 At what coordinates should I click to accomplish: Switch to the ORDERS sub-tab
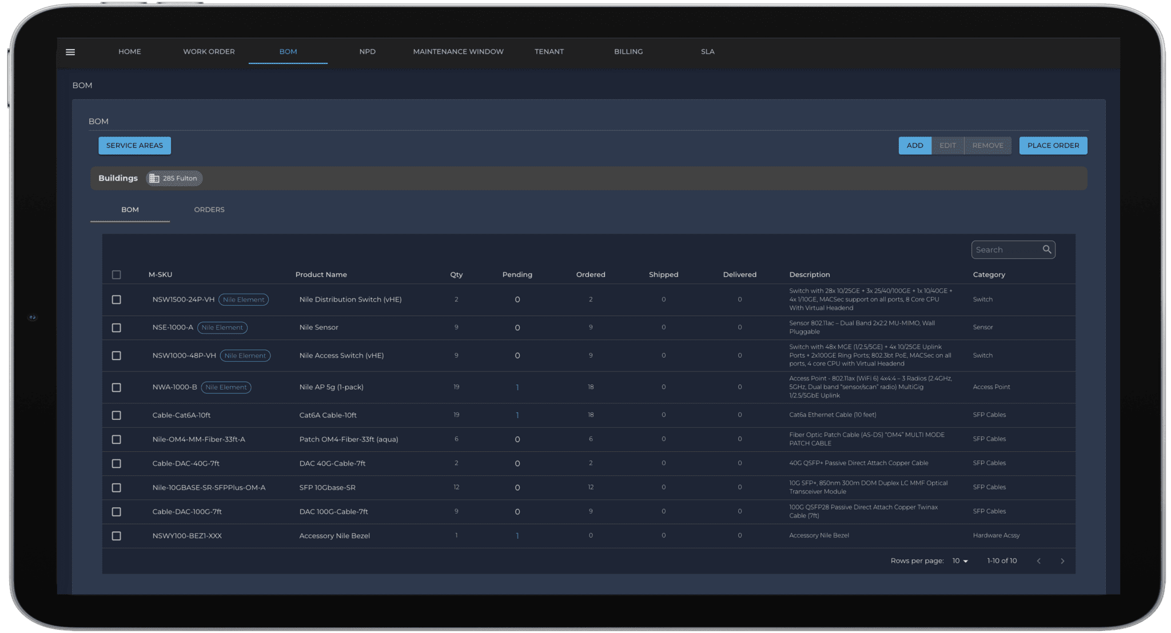tap(209, 210)
